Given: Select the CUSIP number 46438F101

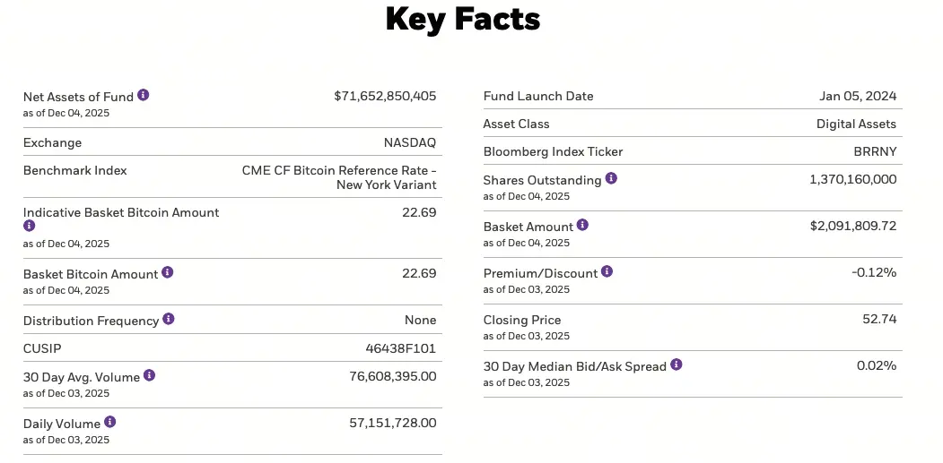Looking at the screenshot, I should pyautogui.click(x=395, y=348).
